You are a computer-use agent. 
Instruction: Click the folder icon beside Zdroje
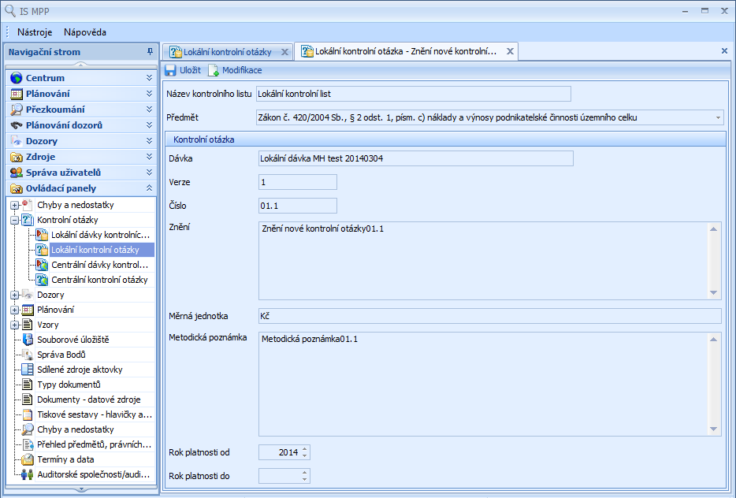(x=17, y=157)
